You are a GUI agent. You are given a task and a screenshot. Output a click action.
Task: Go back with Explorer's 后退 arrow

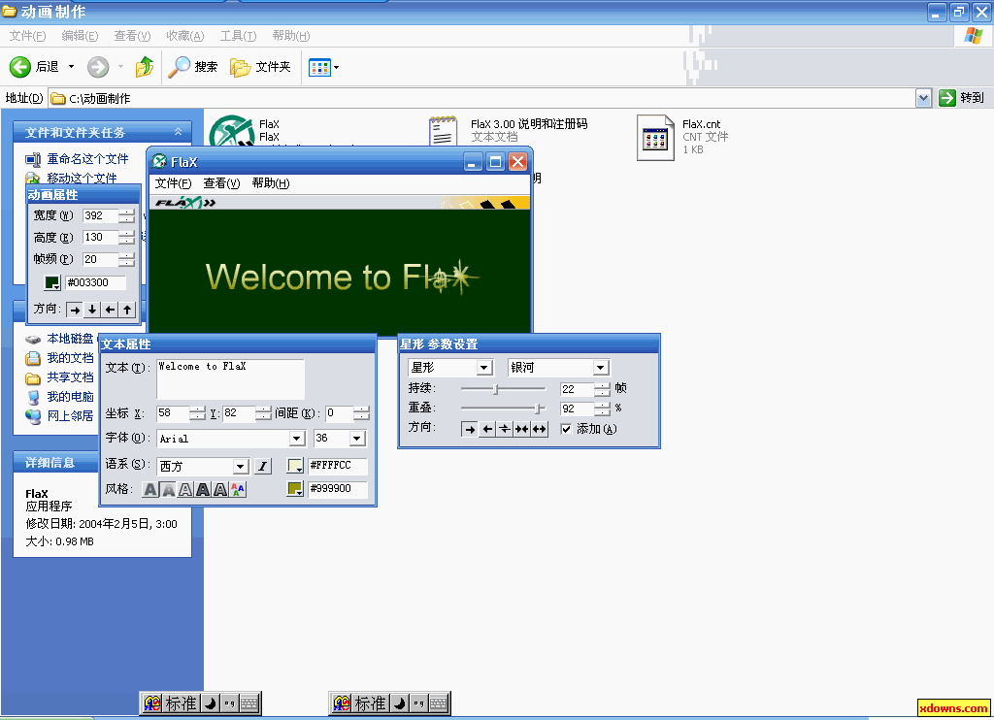pos(20,67)
